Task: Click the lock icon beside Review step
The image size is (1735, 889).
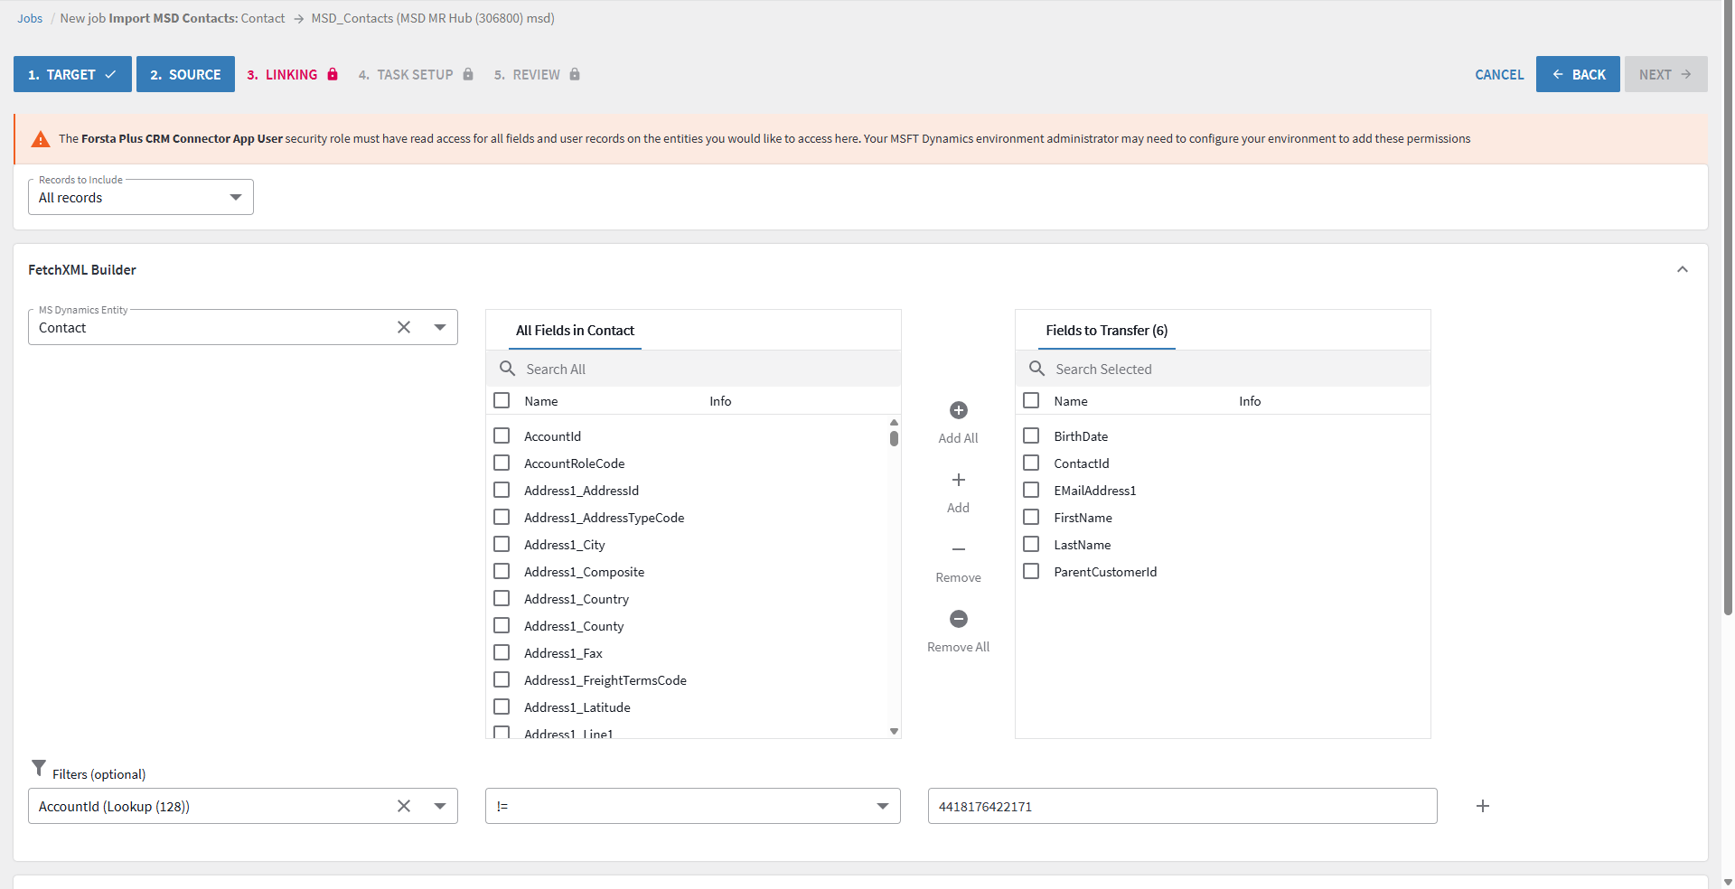Action: [x=575, y=74]
